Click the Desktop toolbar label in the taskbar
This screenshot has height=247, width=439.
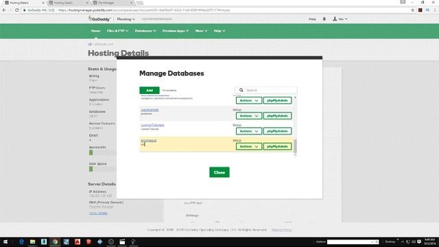tap(390, 242)
